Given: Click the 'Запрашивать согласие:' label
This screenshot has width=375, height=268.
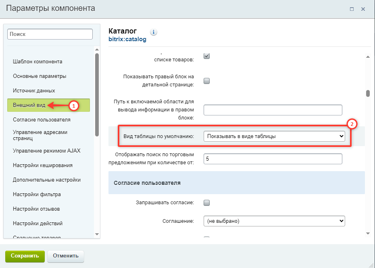Looking at the screenshot, I should 165,203.
